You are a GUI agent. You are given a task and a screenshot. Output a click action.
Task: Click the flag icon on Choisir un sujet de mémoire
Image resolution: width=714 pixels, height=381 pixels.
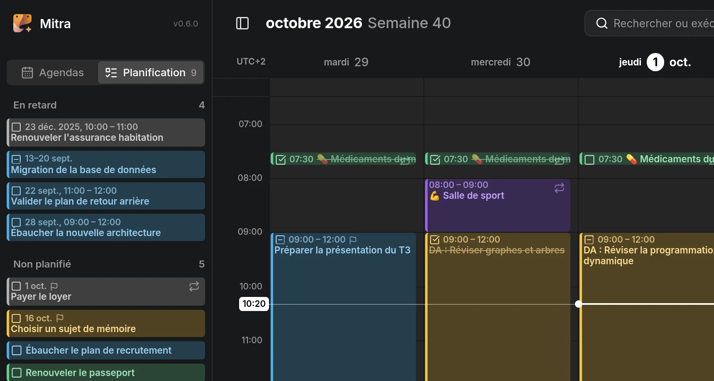[60, 318]
